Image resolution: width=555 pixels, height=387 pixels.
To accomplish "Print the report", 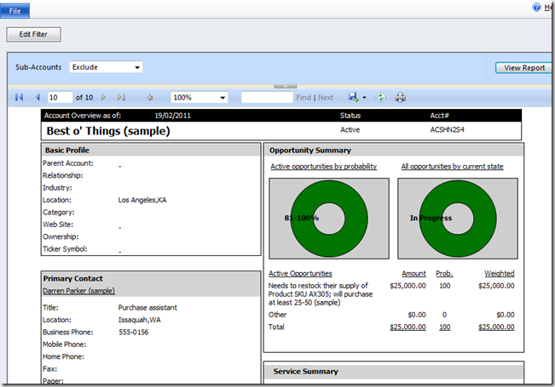I will click(x=400, y=98).
